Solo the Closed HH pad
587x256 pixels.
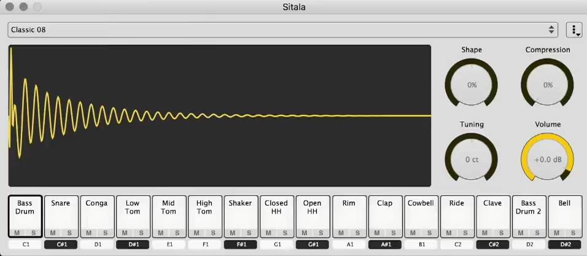(285, 233)
